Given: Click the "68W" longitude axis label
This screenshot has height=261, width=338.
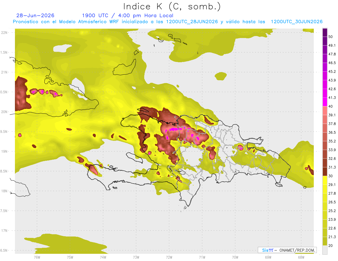Looking at the screenshot, I should (x=301, y=257).
